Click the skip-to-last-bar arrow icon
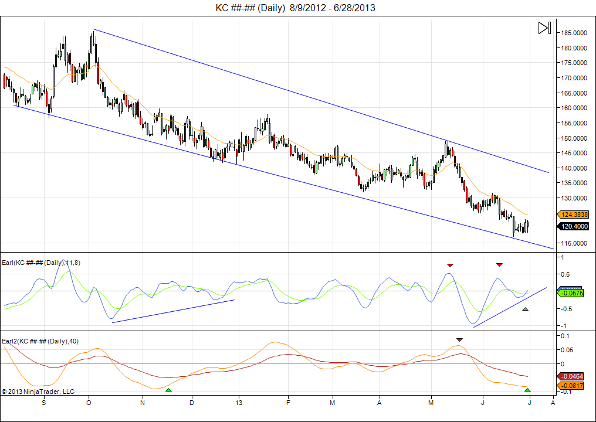Viewport: 596px width, 422px height. [x=544, y=28]
